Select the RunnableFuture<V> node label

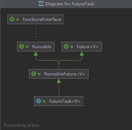(64, 74)
